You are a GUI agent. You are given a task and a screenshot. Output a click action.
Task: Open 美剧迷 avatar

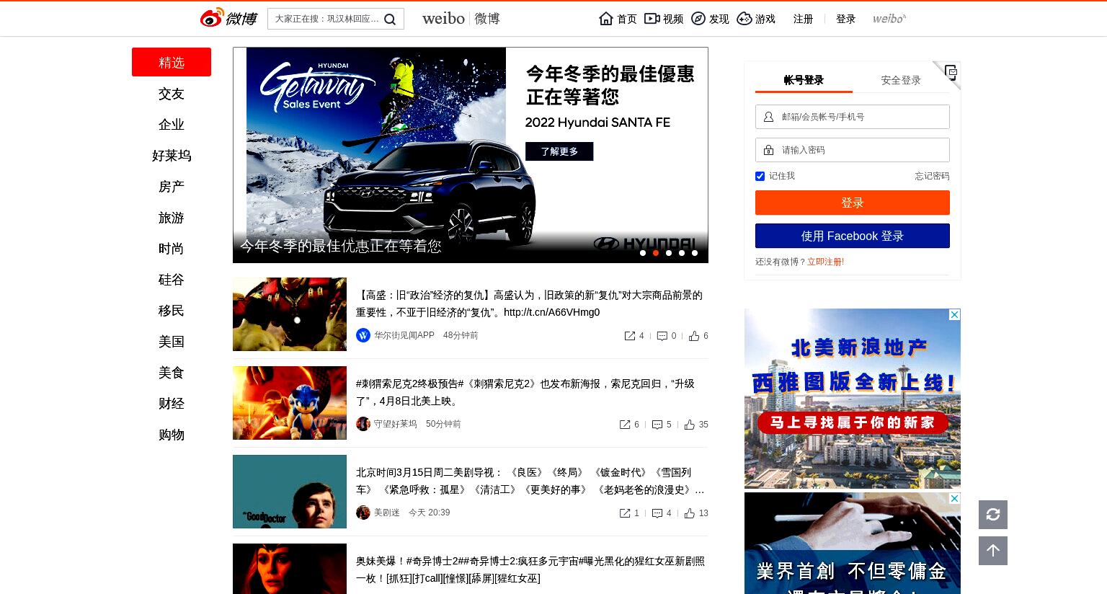coord(363,513)
